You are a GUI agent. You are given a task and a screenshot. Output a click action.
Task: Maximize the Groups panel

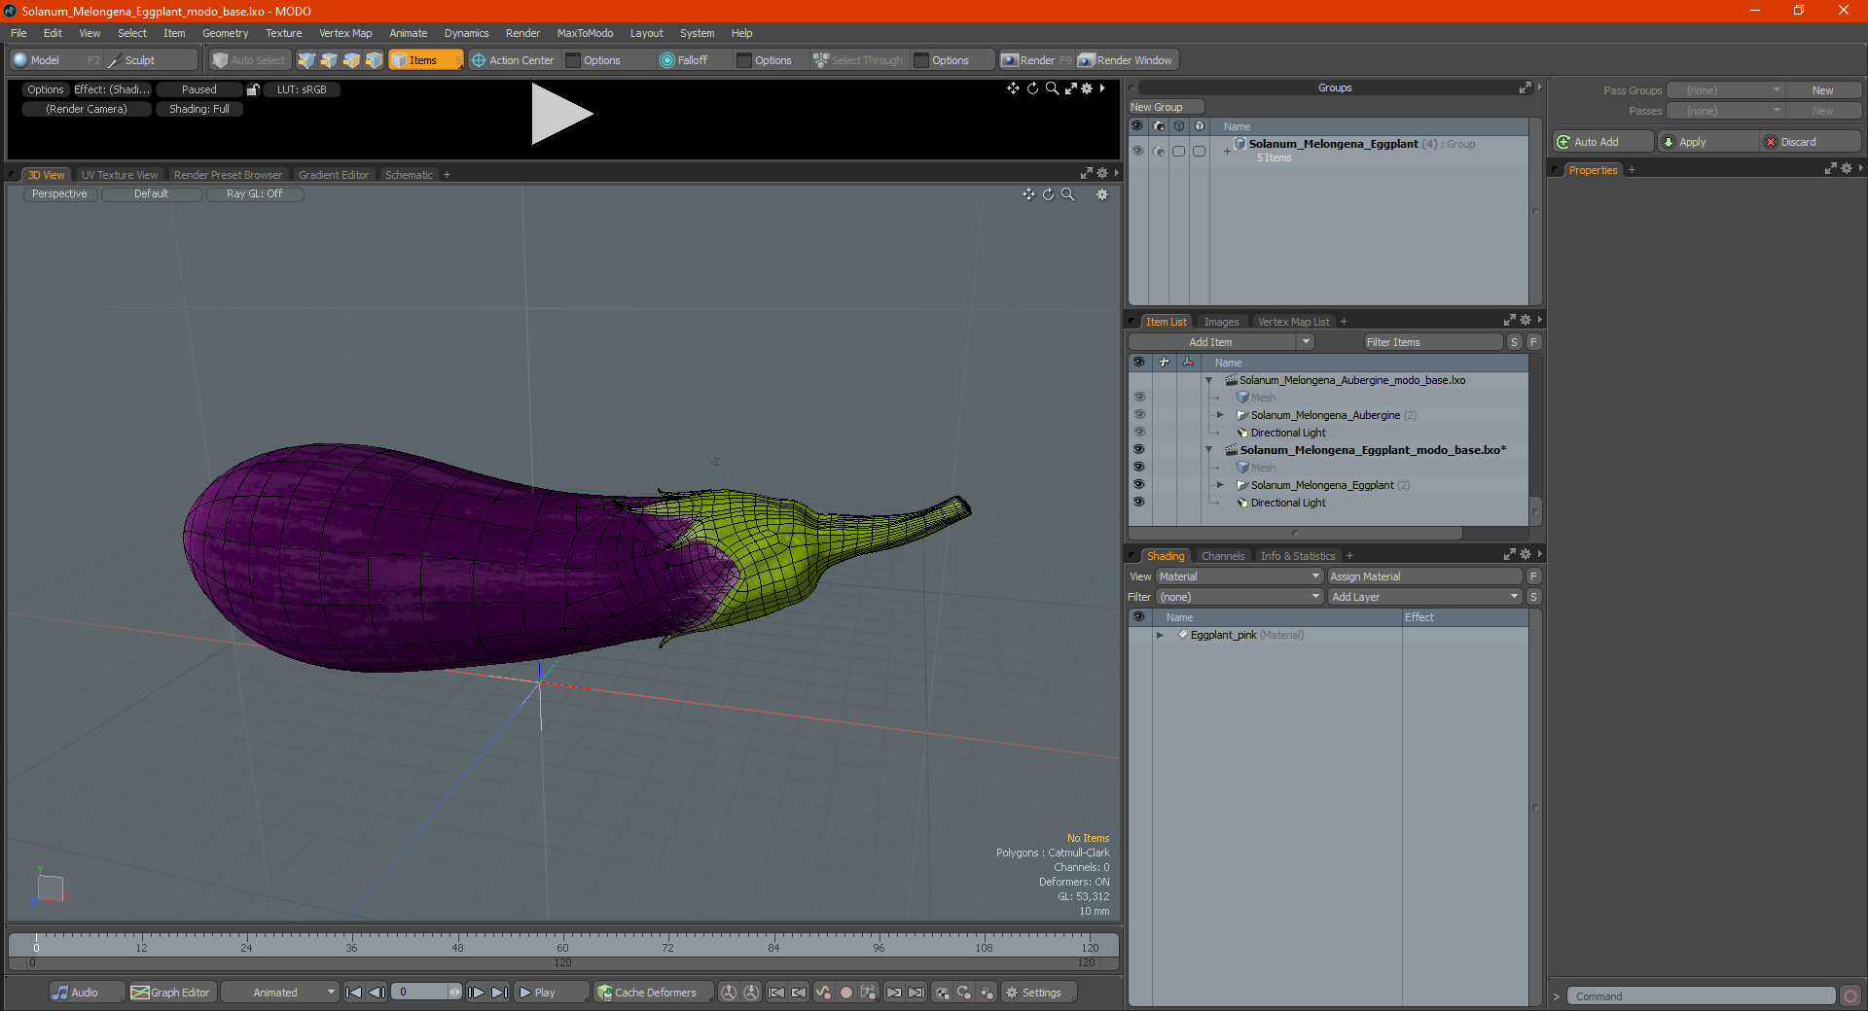[1525, 87]
